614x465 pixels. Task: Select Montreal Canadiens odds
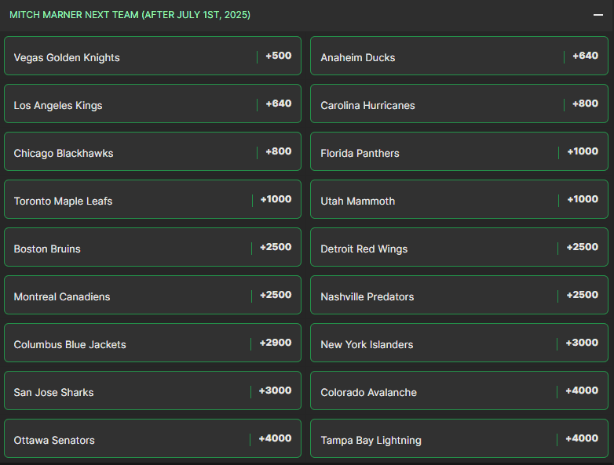pos(152,296)
